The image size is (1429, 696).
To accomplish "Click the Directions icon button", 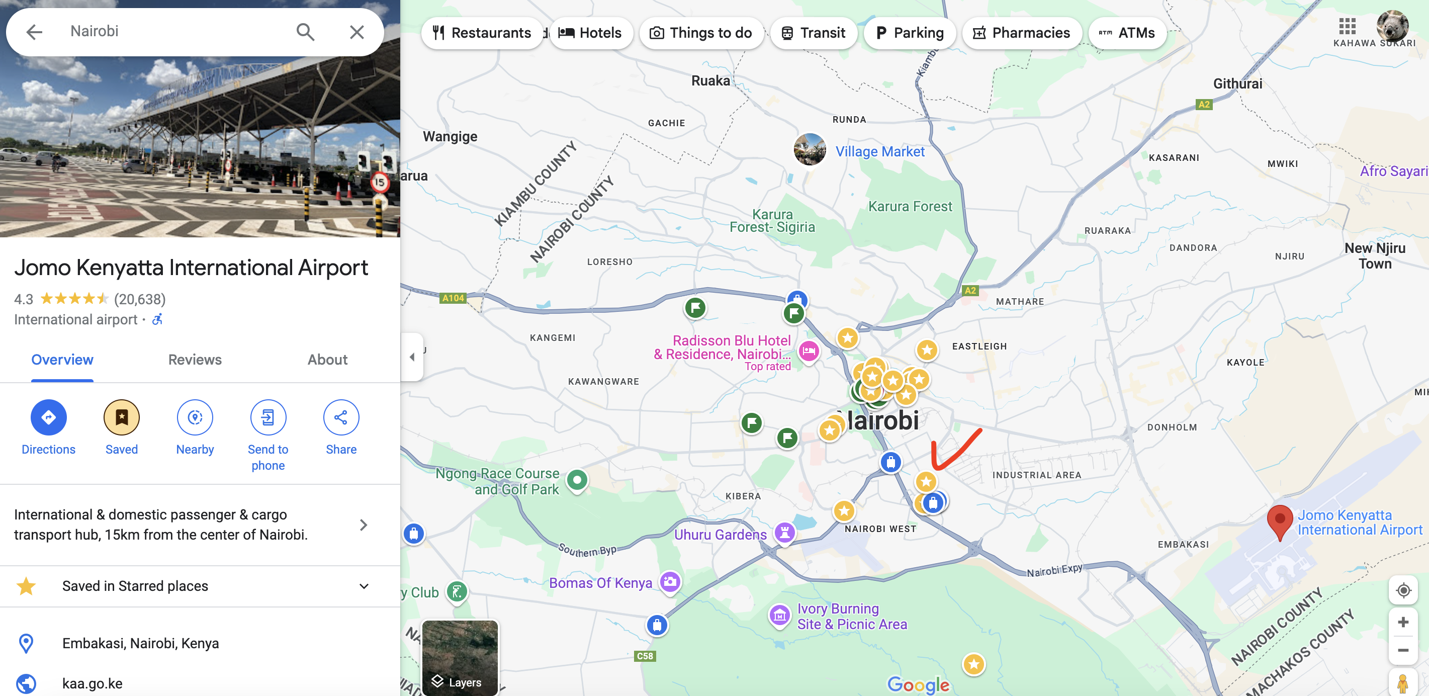I will [48, 417].
